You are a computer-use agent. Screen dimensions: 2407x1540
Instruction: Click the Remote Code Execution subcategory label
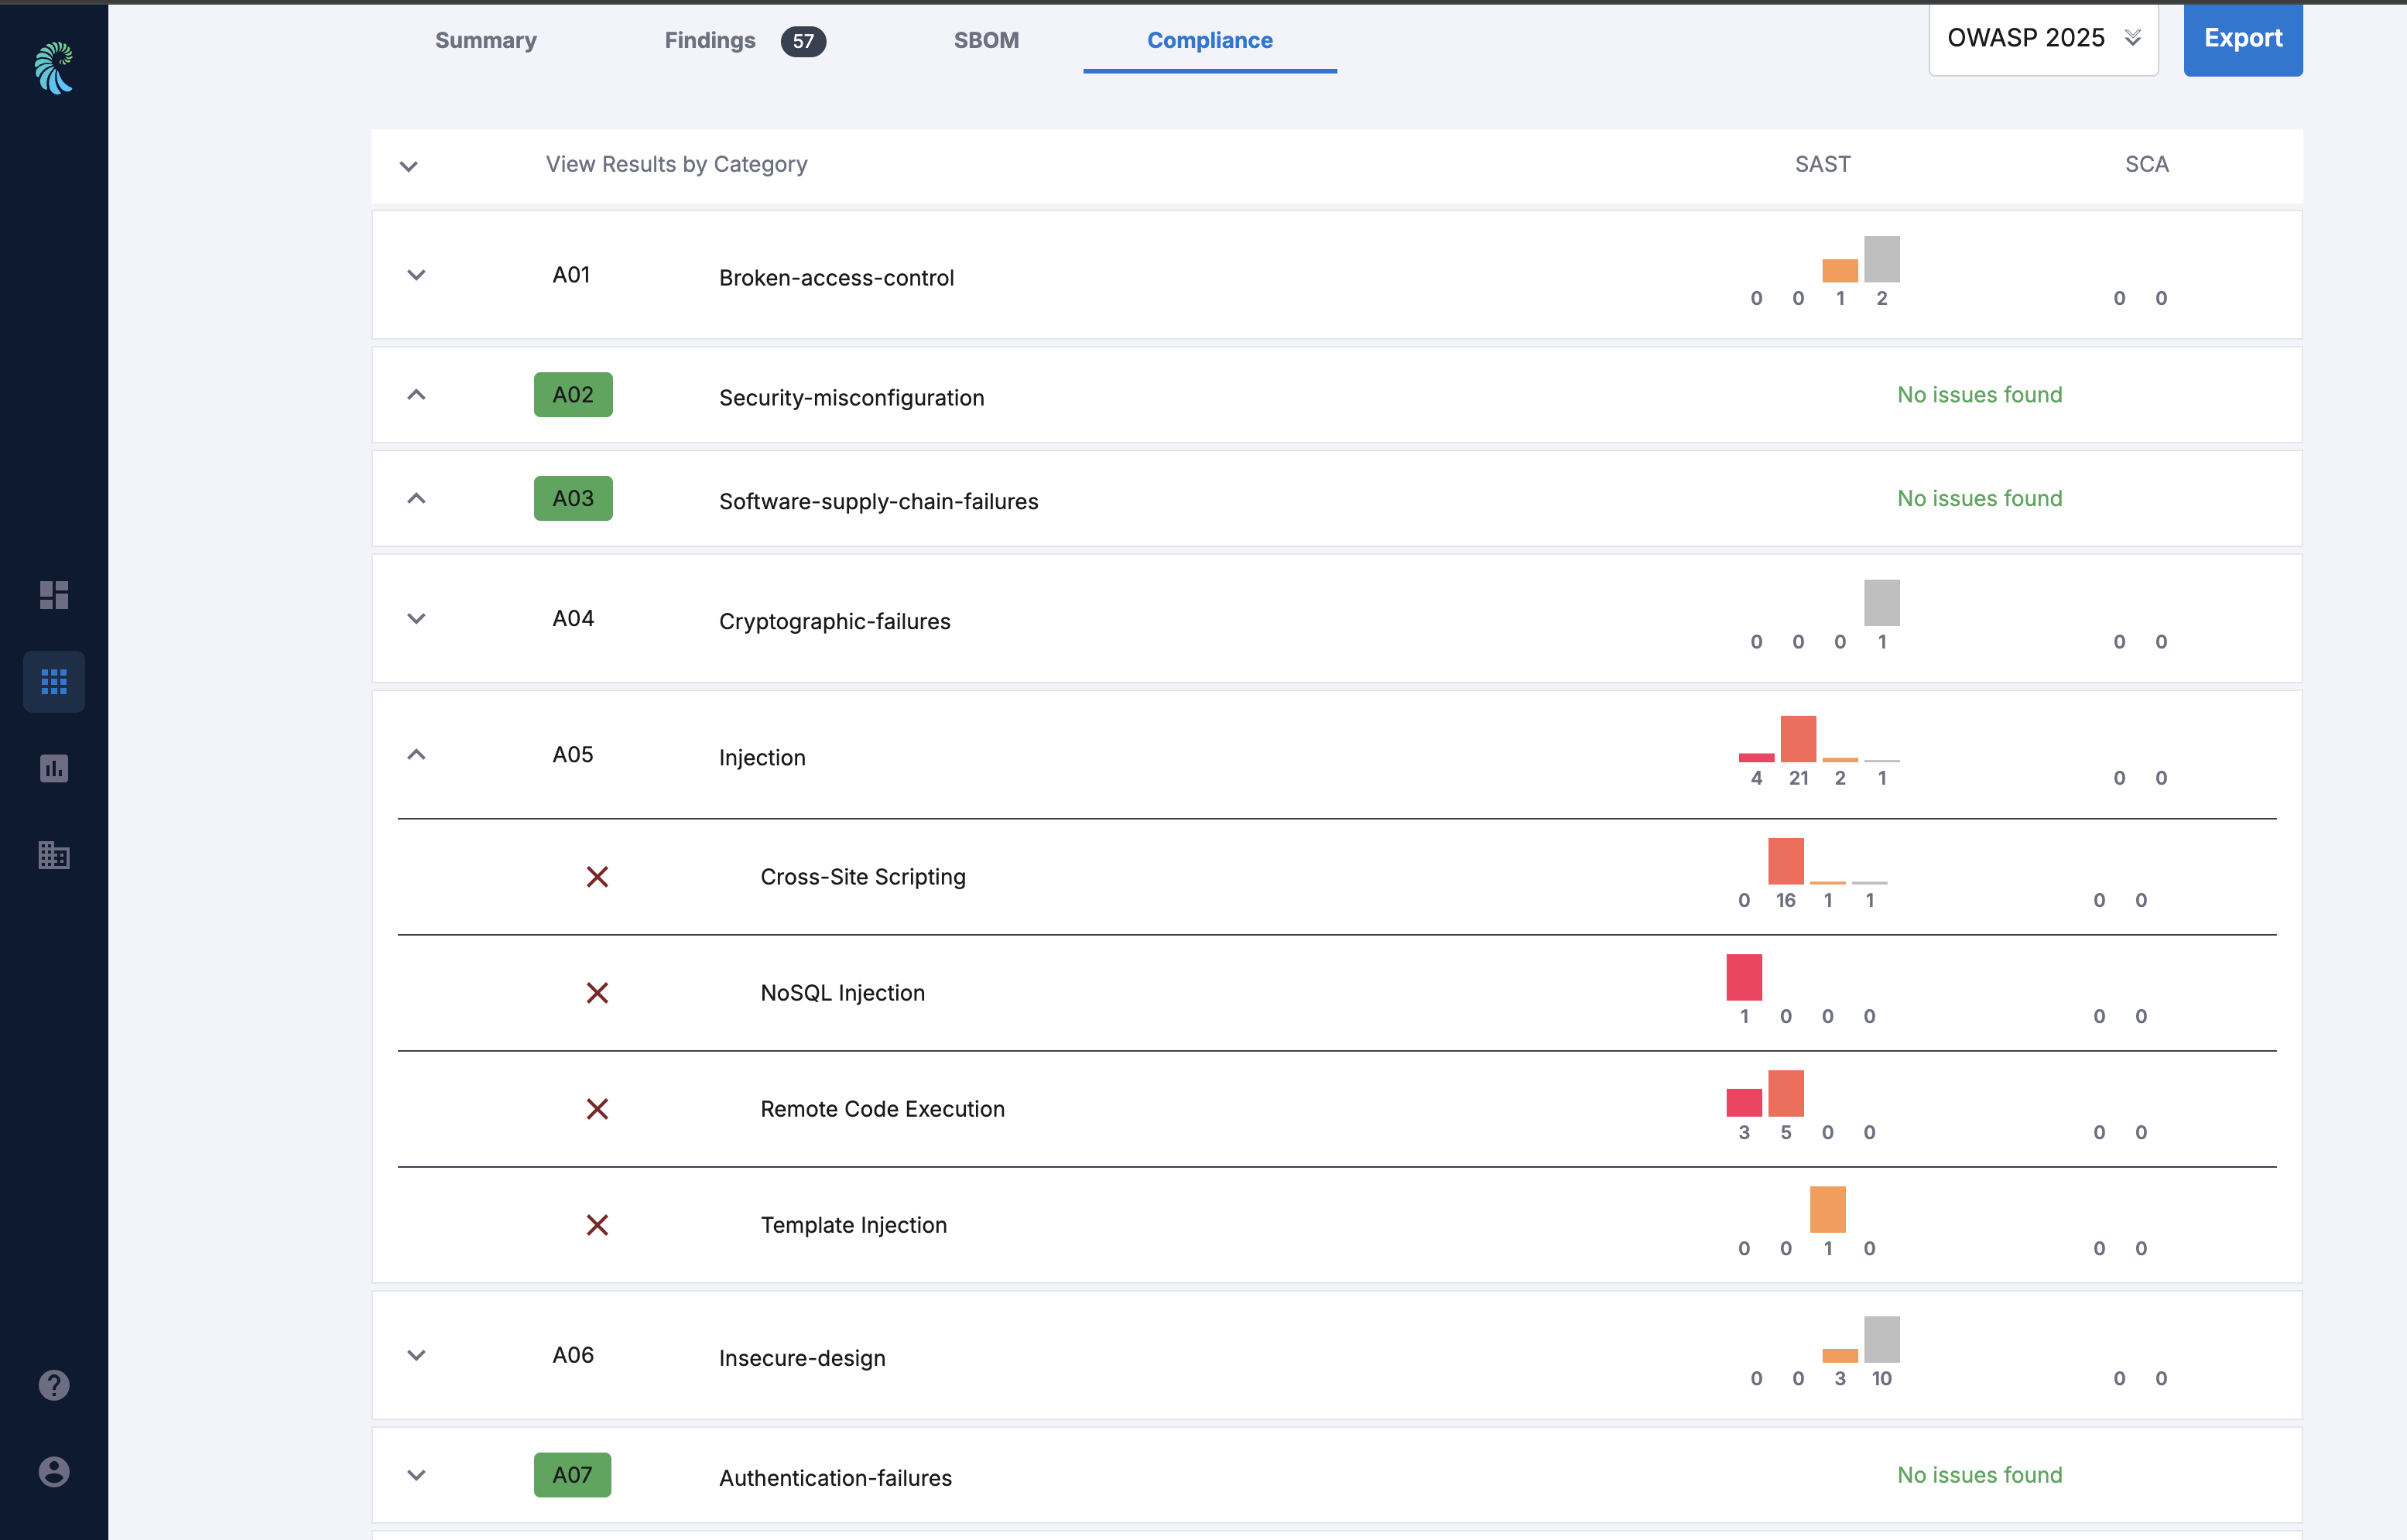tap(882, 1109)
